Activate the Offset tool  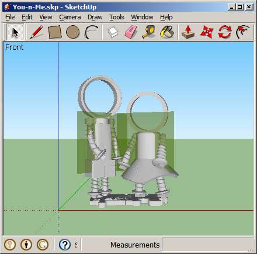(x=243, y=32)
